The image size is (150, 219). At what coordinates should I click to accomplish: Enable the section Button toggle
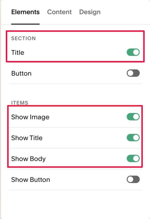[x=133, y=73]
